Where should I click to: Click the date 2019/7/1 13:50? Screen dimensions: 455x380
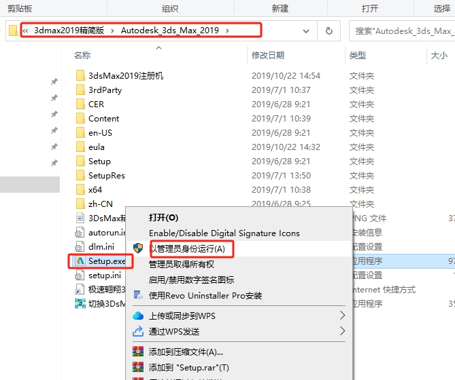(281, 175)
